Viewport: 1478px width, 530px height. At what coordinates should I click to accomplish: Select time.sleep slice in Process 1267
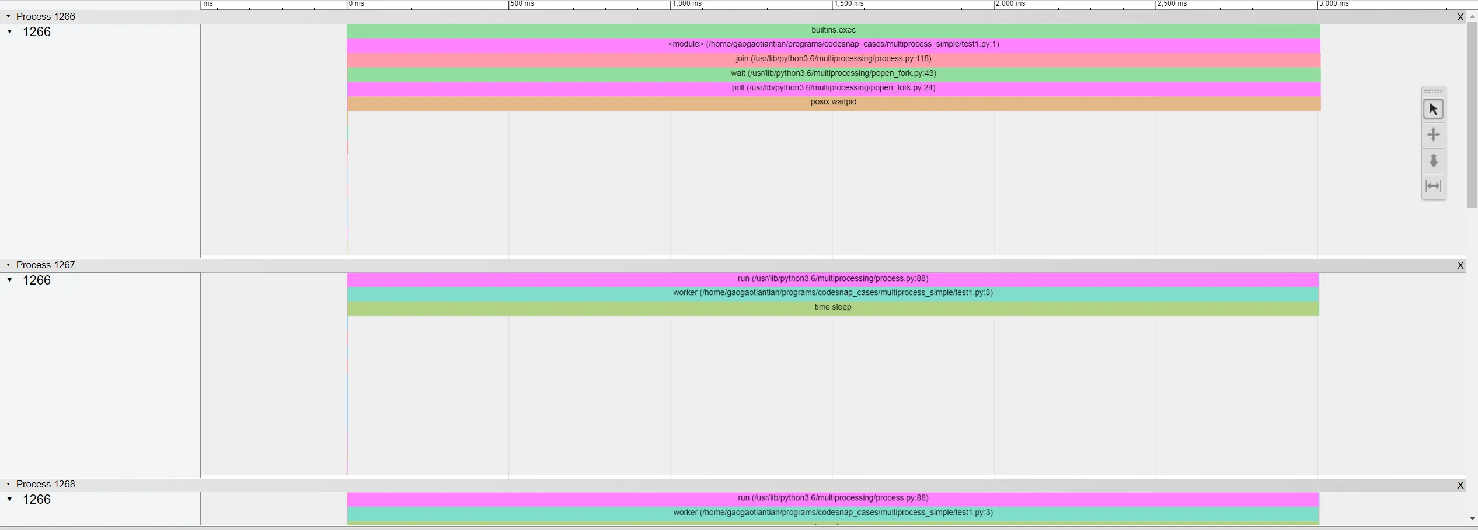[x=832, y=308]
